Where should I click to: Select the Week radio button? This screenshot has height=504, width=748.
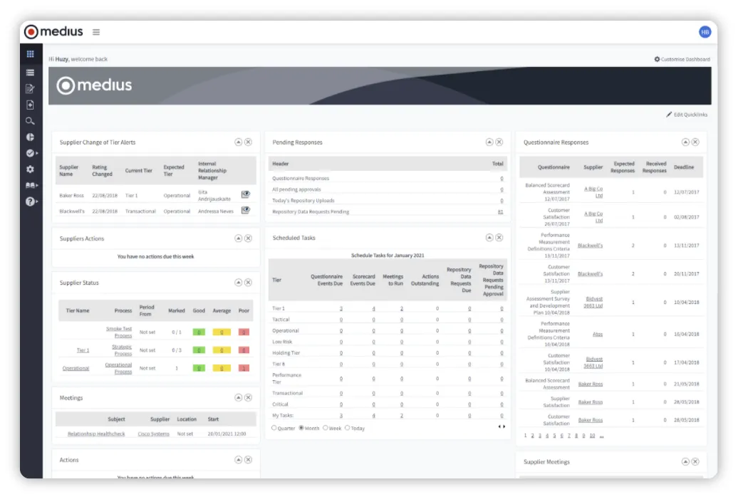(x=326, y=428)
